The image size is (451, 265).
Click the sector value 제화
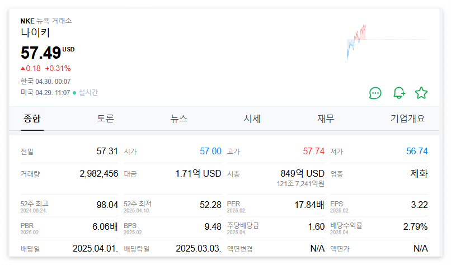pos(419,174)
